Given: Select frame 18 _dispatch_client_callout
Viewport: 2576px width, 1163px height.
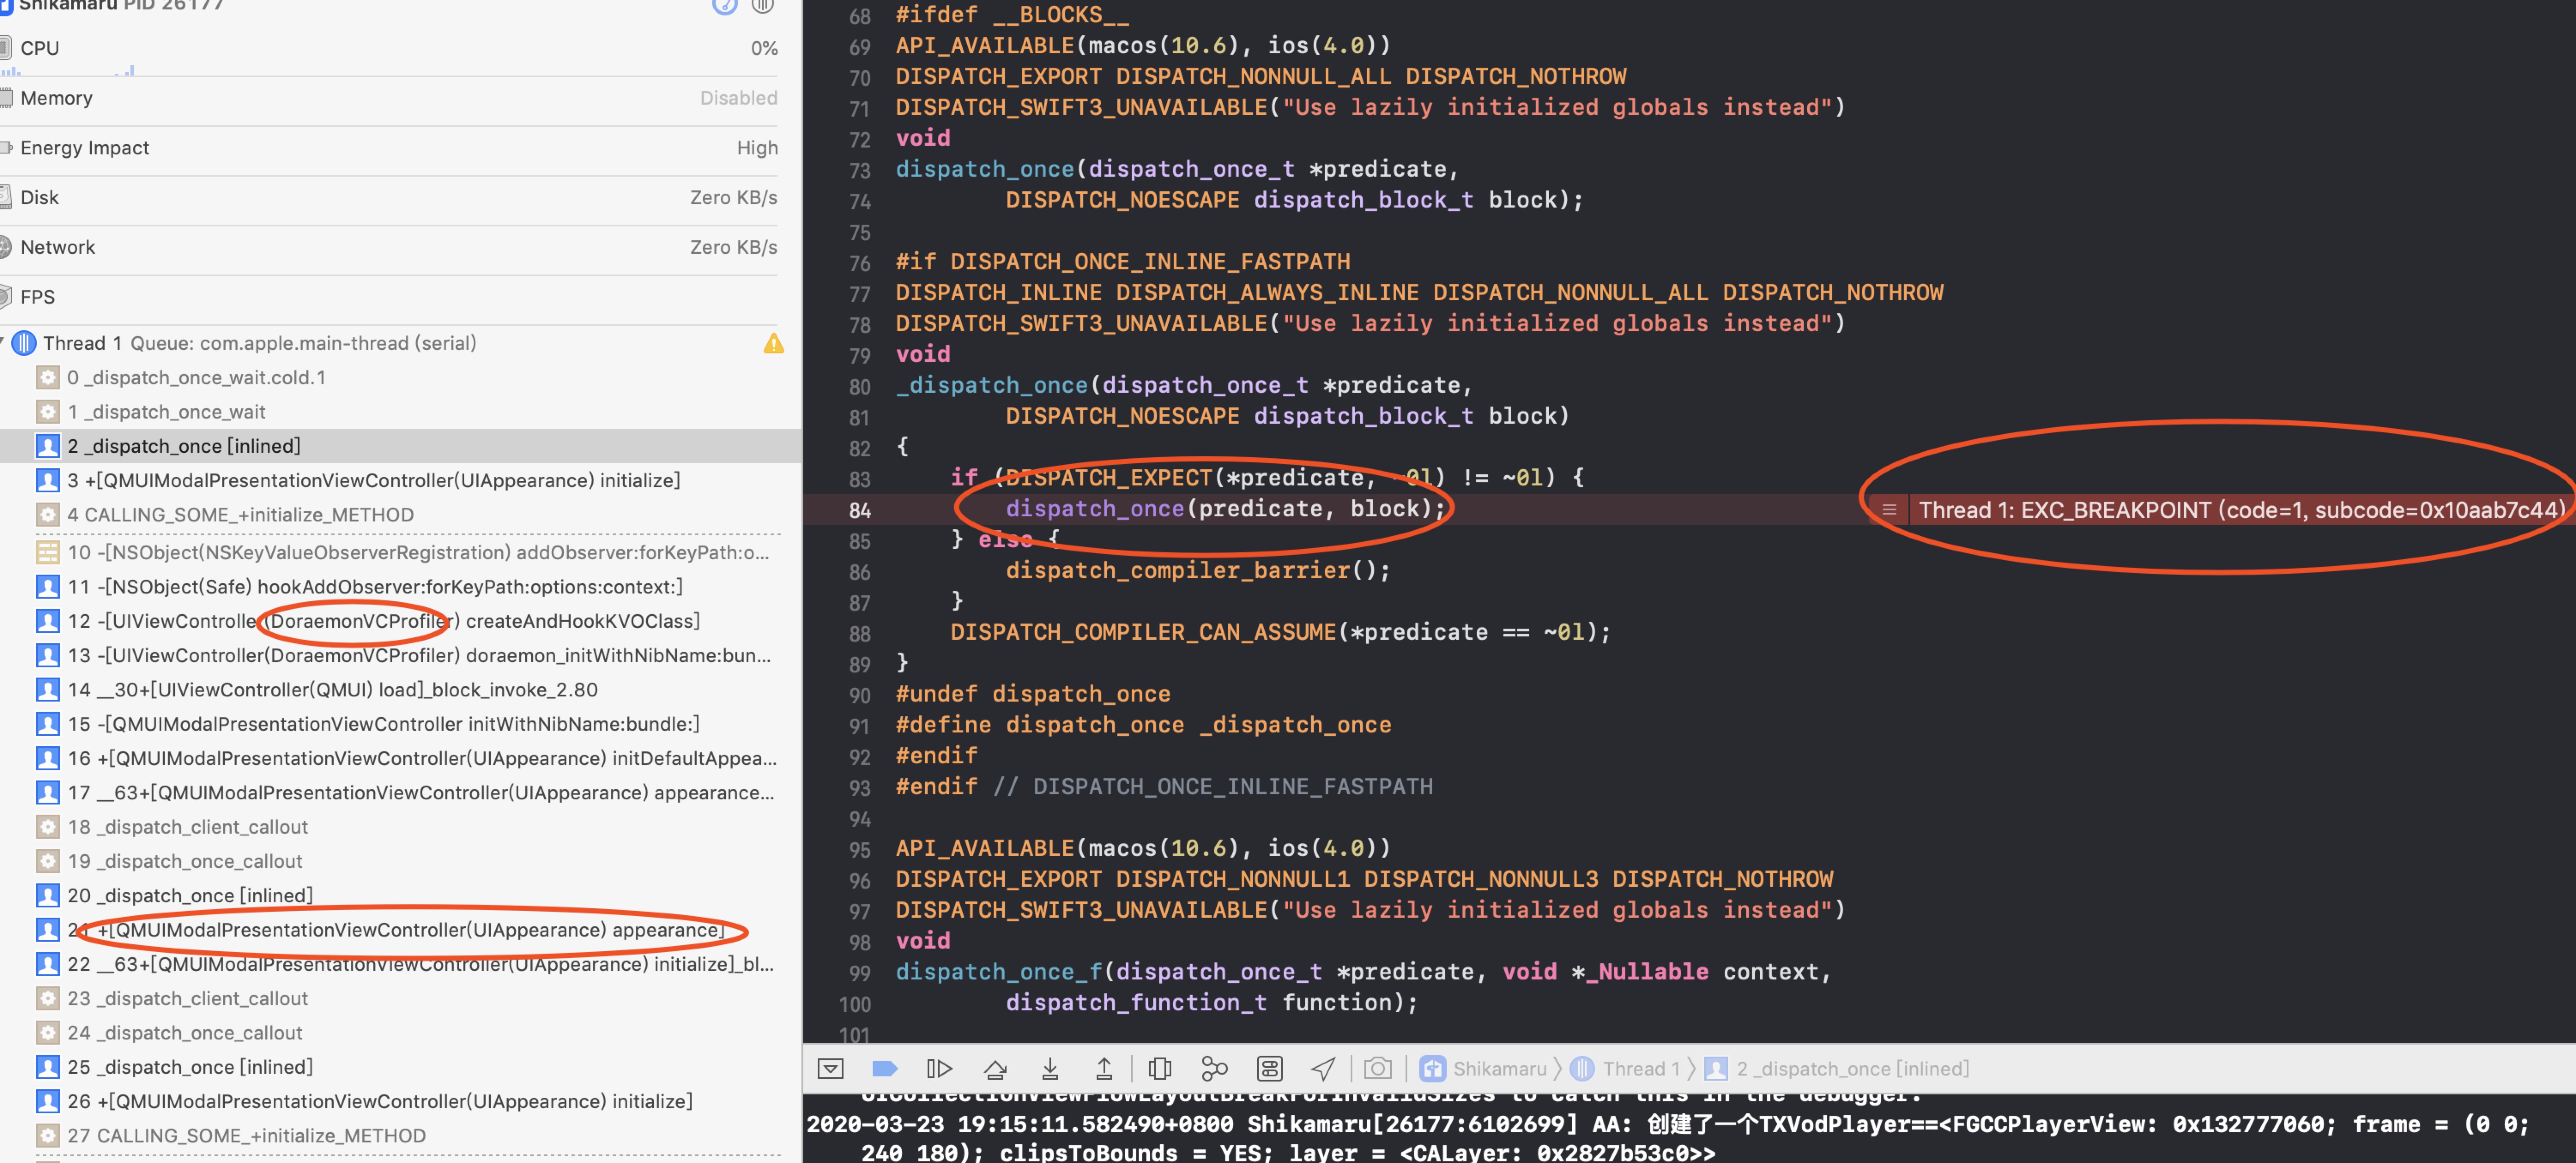Looking at the screenshot, I should click(x=400, y=827).
